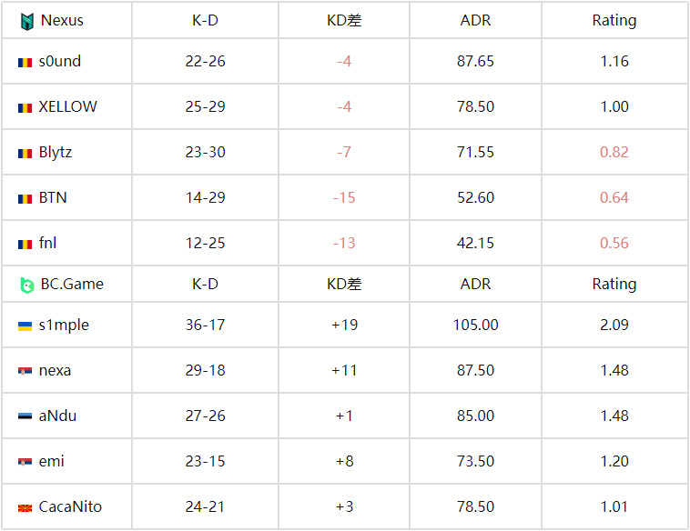This screenshot has height=531, width=690.
Task: Click the Nexus team name
Action: pos(62,20)
